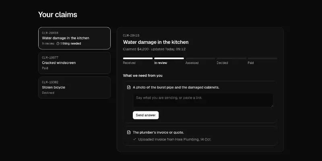Click the CLM-19302 claim number
Viewport: 322px width, 161px height.
tap(50, 83)
